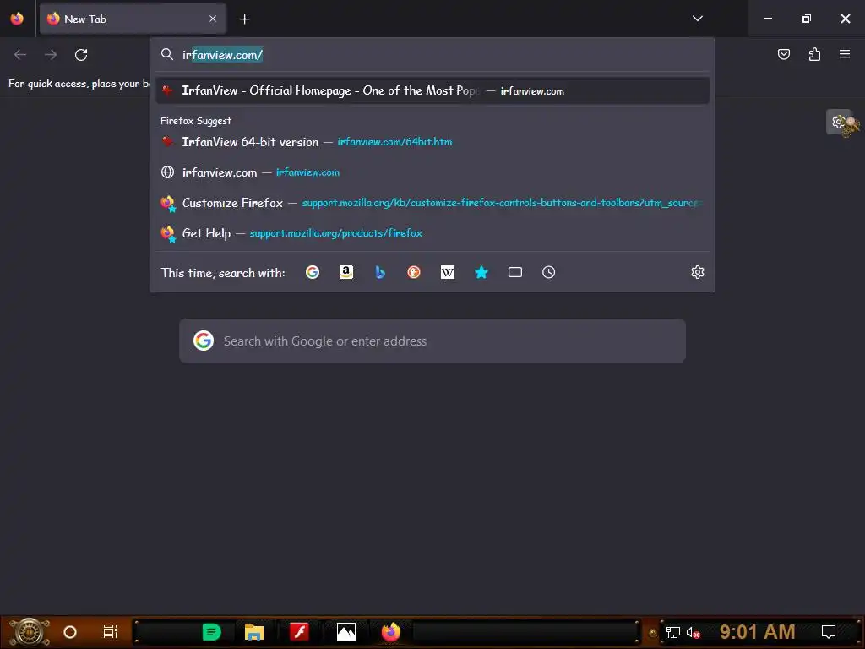Select the New Tab tab

pyautogui.click(x=133, y=19)
